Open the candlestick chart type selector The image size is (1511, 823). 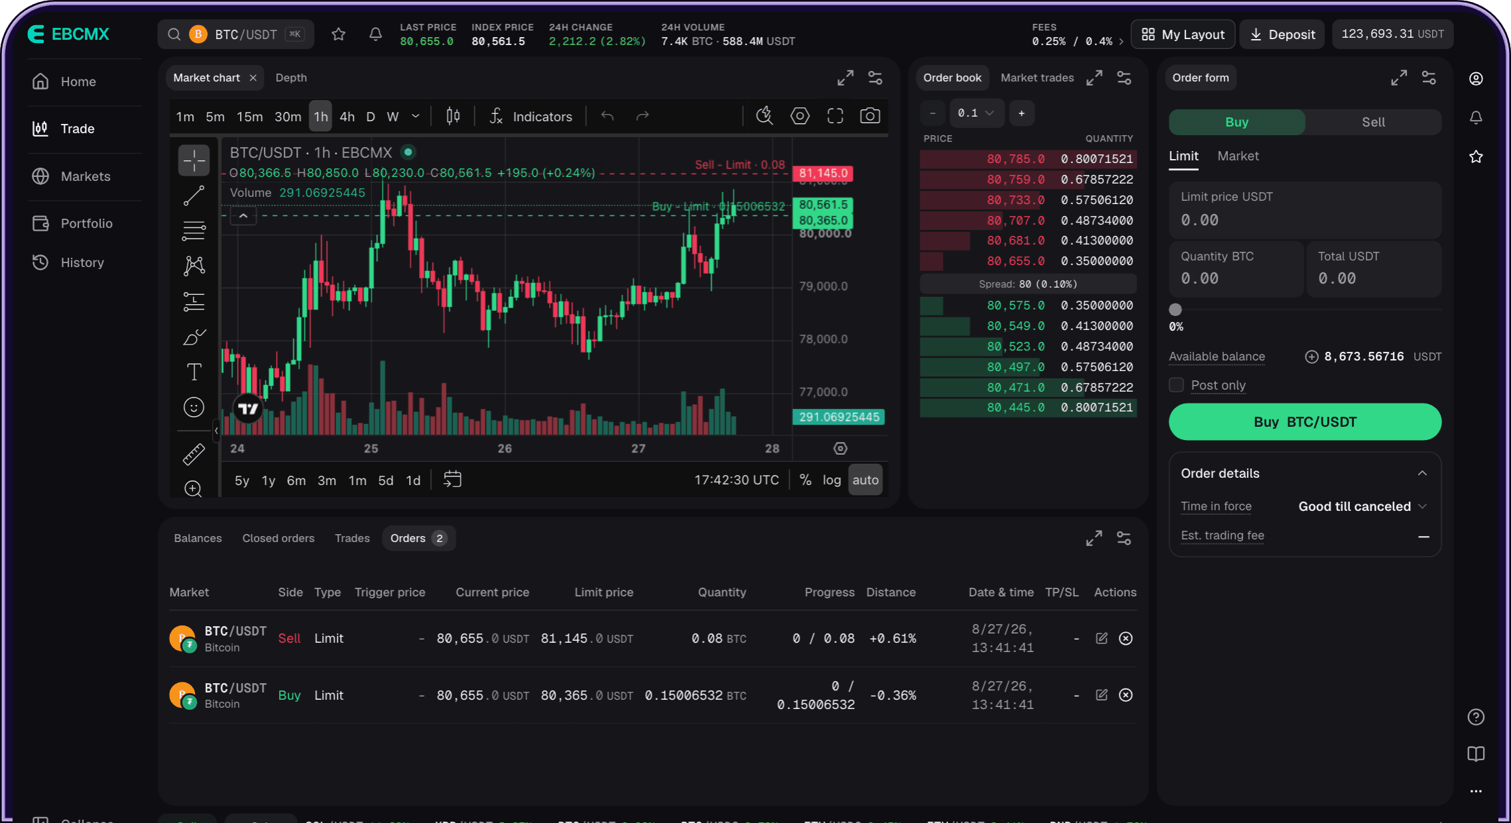tap(453, 117)
